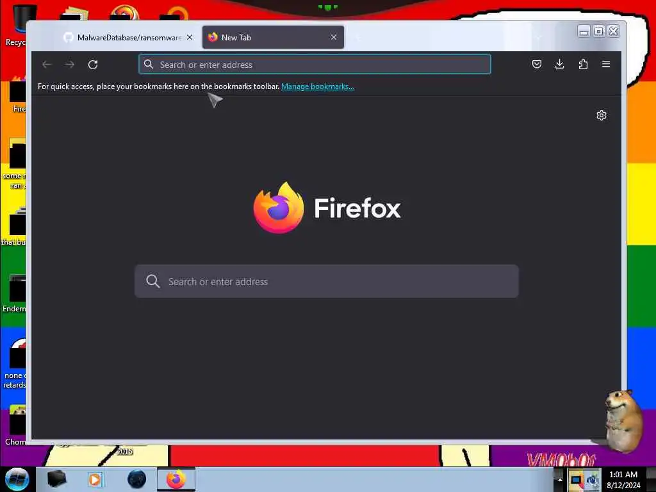The image size is (656, 492).
Task: Open the Save to Pocket icon
Action: tap(537, 64)
